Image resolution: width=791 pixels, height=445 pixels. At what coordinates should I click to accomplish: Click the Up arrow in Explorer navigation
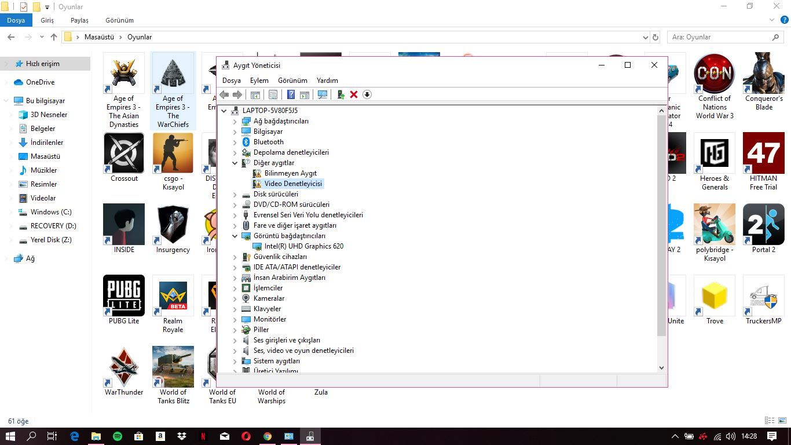(54, 37)
